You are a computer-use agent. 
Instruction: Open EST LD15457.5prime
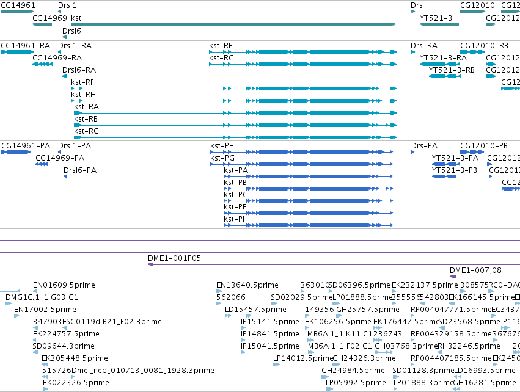pos(255,310)
